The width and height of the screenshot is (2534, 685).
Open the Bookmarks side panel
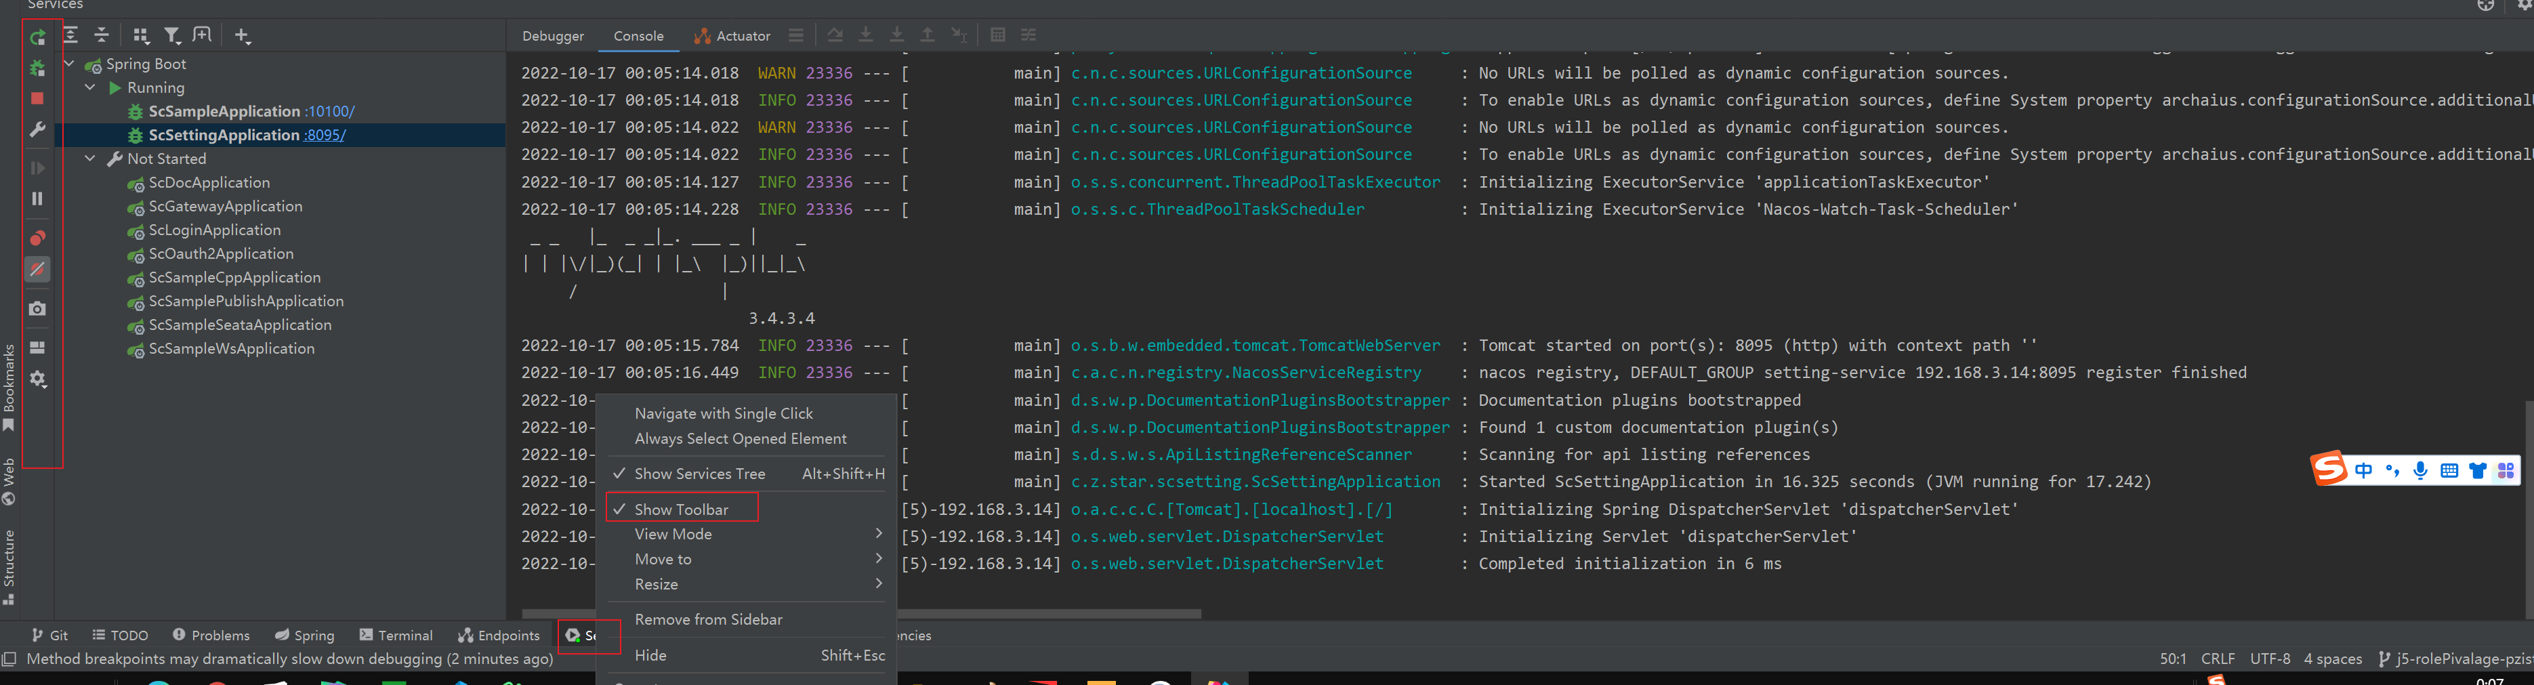[x=9, y=388]
